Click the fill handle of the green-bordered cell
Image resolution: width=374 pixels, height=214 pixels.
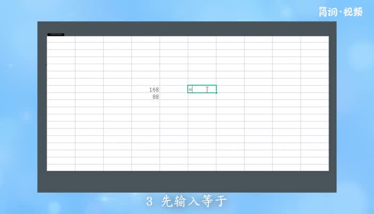(216, 93)
